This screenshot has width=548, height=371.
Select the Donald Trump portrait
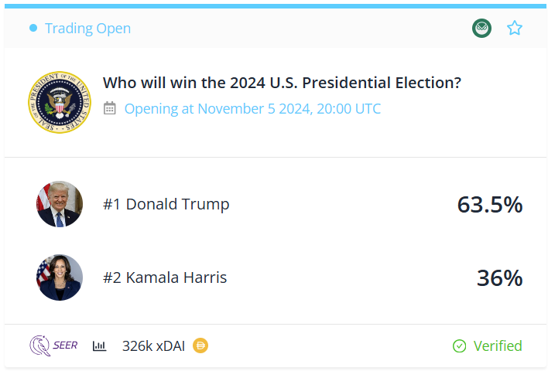click(60, 204)
